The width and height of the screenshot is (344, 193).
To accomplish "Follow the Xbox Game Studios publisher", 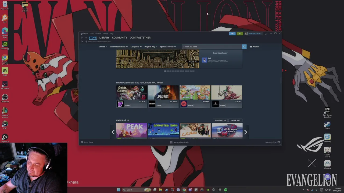I will coord(222,105).
